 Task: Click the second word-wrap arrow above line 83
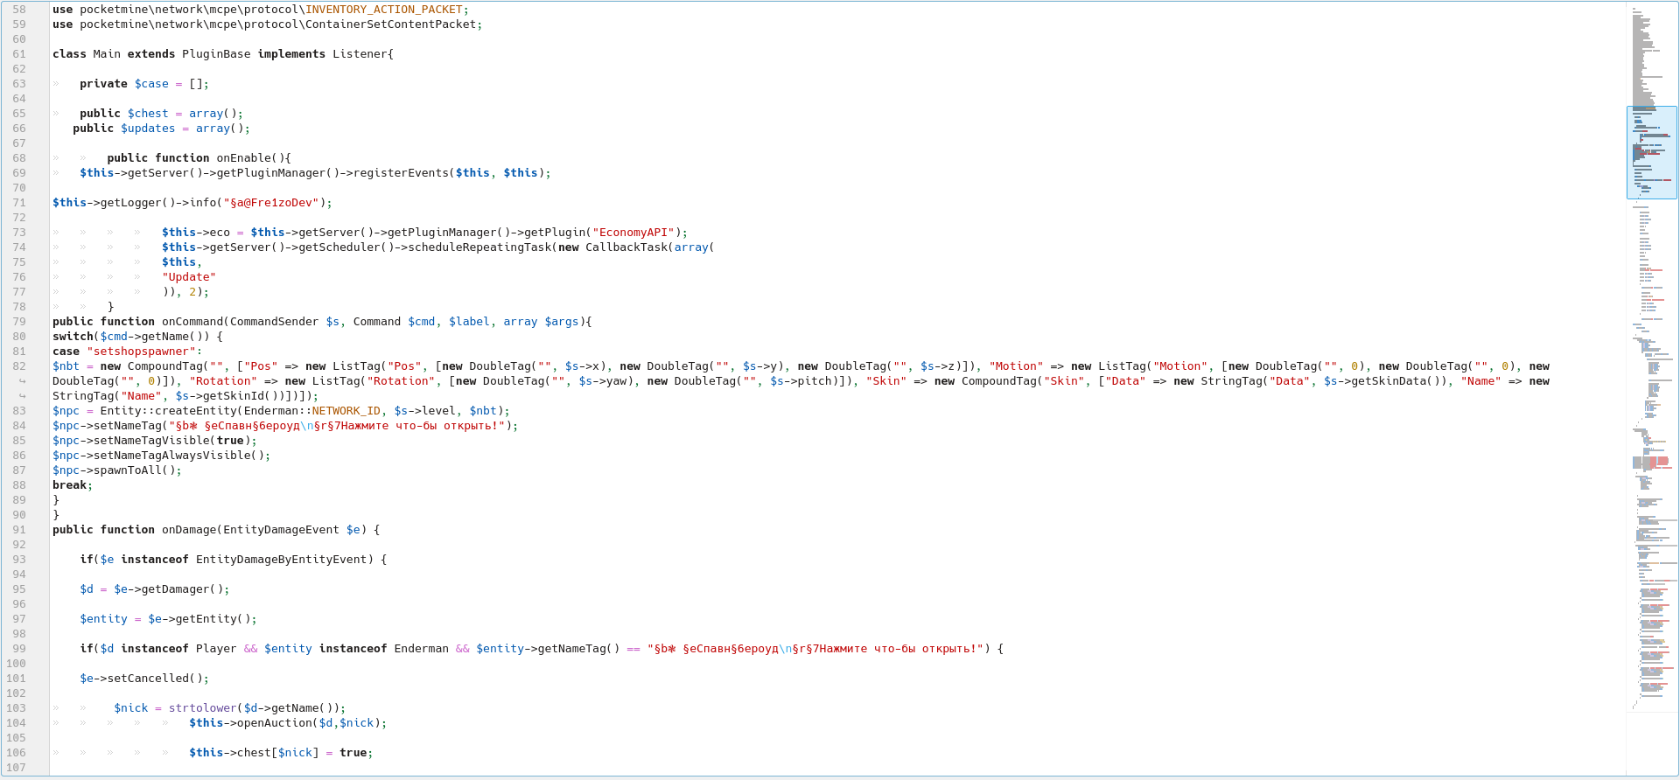click(x=23, y=396)
